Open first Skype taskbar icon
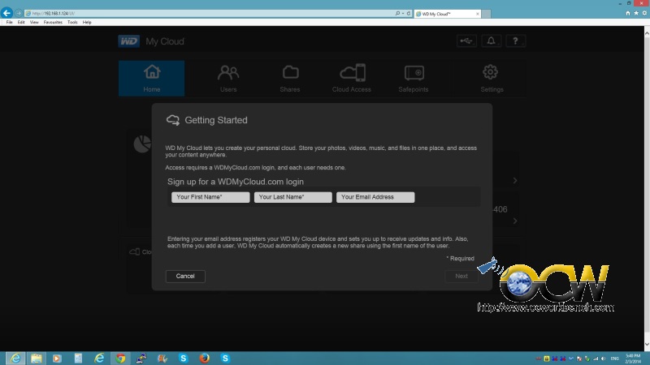This screenshot has height=365, width=650. pos(184,358)
